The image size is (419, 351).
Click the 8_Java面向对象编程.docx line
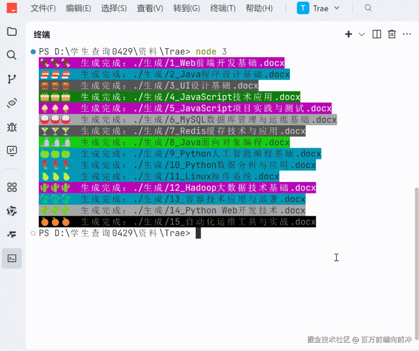[164, 142]
